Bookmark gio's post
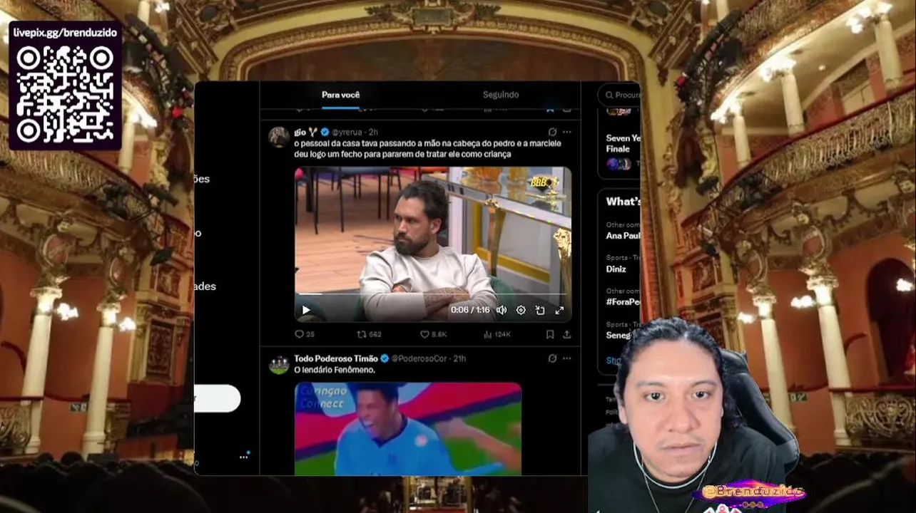Screen dimensions: 916x513 click(x=550, y=334)
